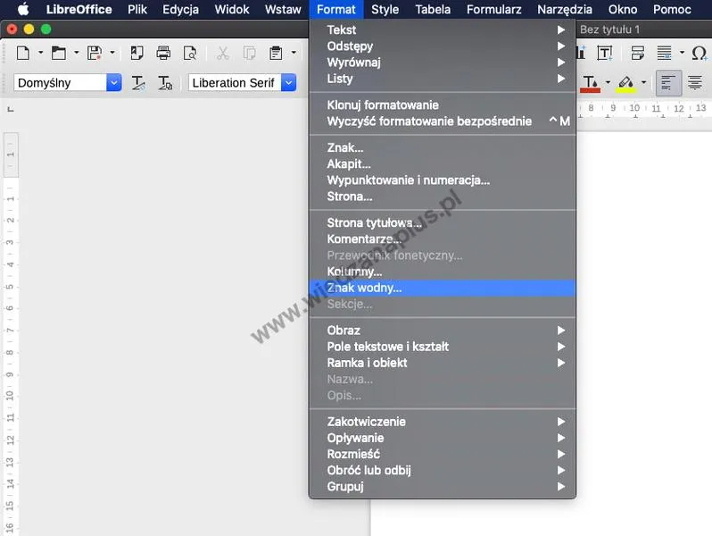Select the Znak wodny... entry

tap(443, 288)
